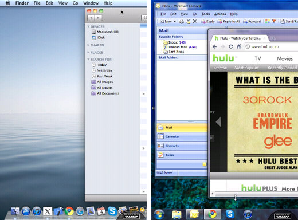
Task: Switch to Chrome in the Windows taskbar
Action: click(212, 214)
